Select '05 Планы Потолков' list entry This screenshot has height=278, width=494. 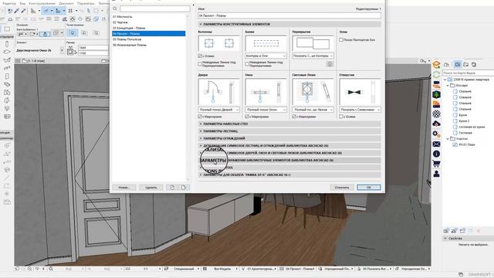(149, 39)
